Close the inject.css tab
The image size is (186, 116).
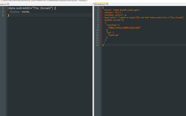point(8,4)
